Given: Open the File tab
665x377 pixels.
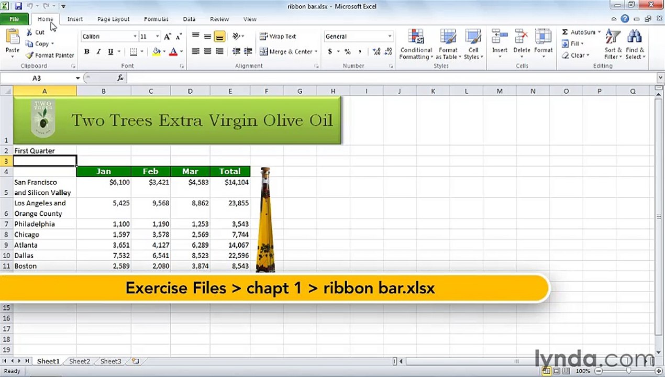Looking at the screenshot, I should (x=14, y=19).
